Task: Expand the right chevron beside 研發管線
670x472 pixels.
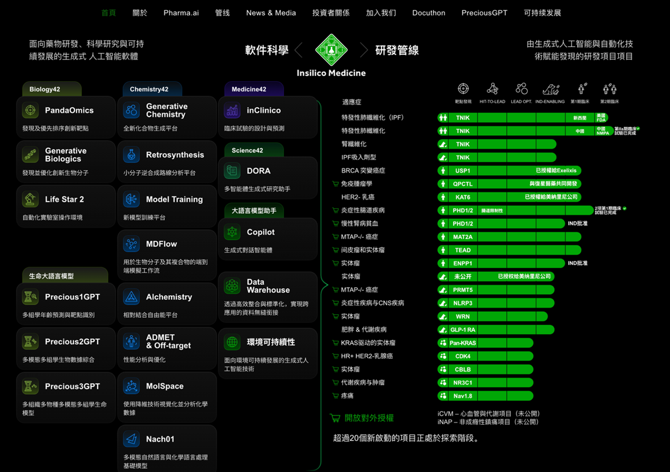Action: (363, 50)
